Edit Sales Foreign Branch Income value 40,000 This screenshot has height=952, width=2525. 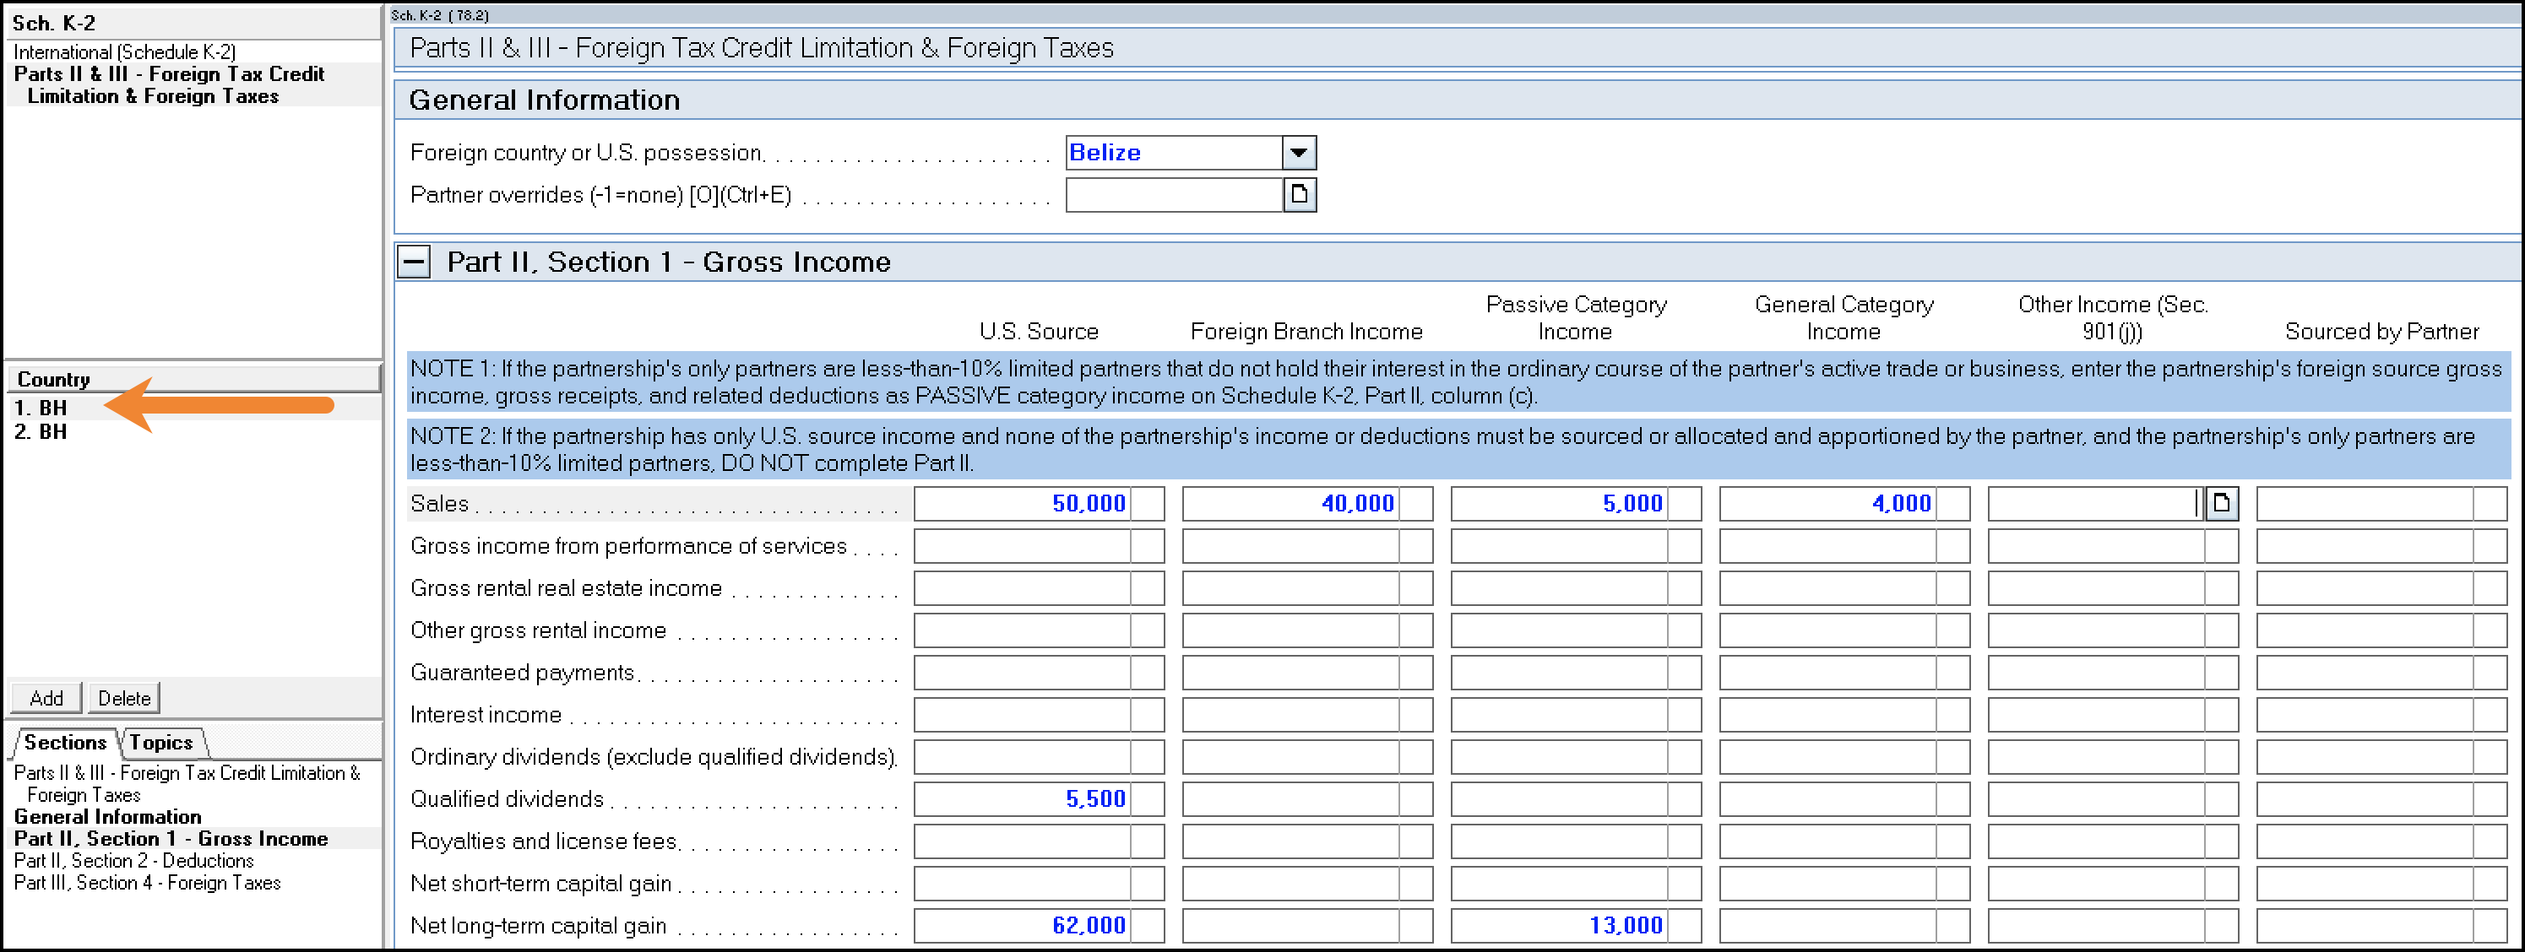(1291, 503)
